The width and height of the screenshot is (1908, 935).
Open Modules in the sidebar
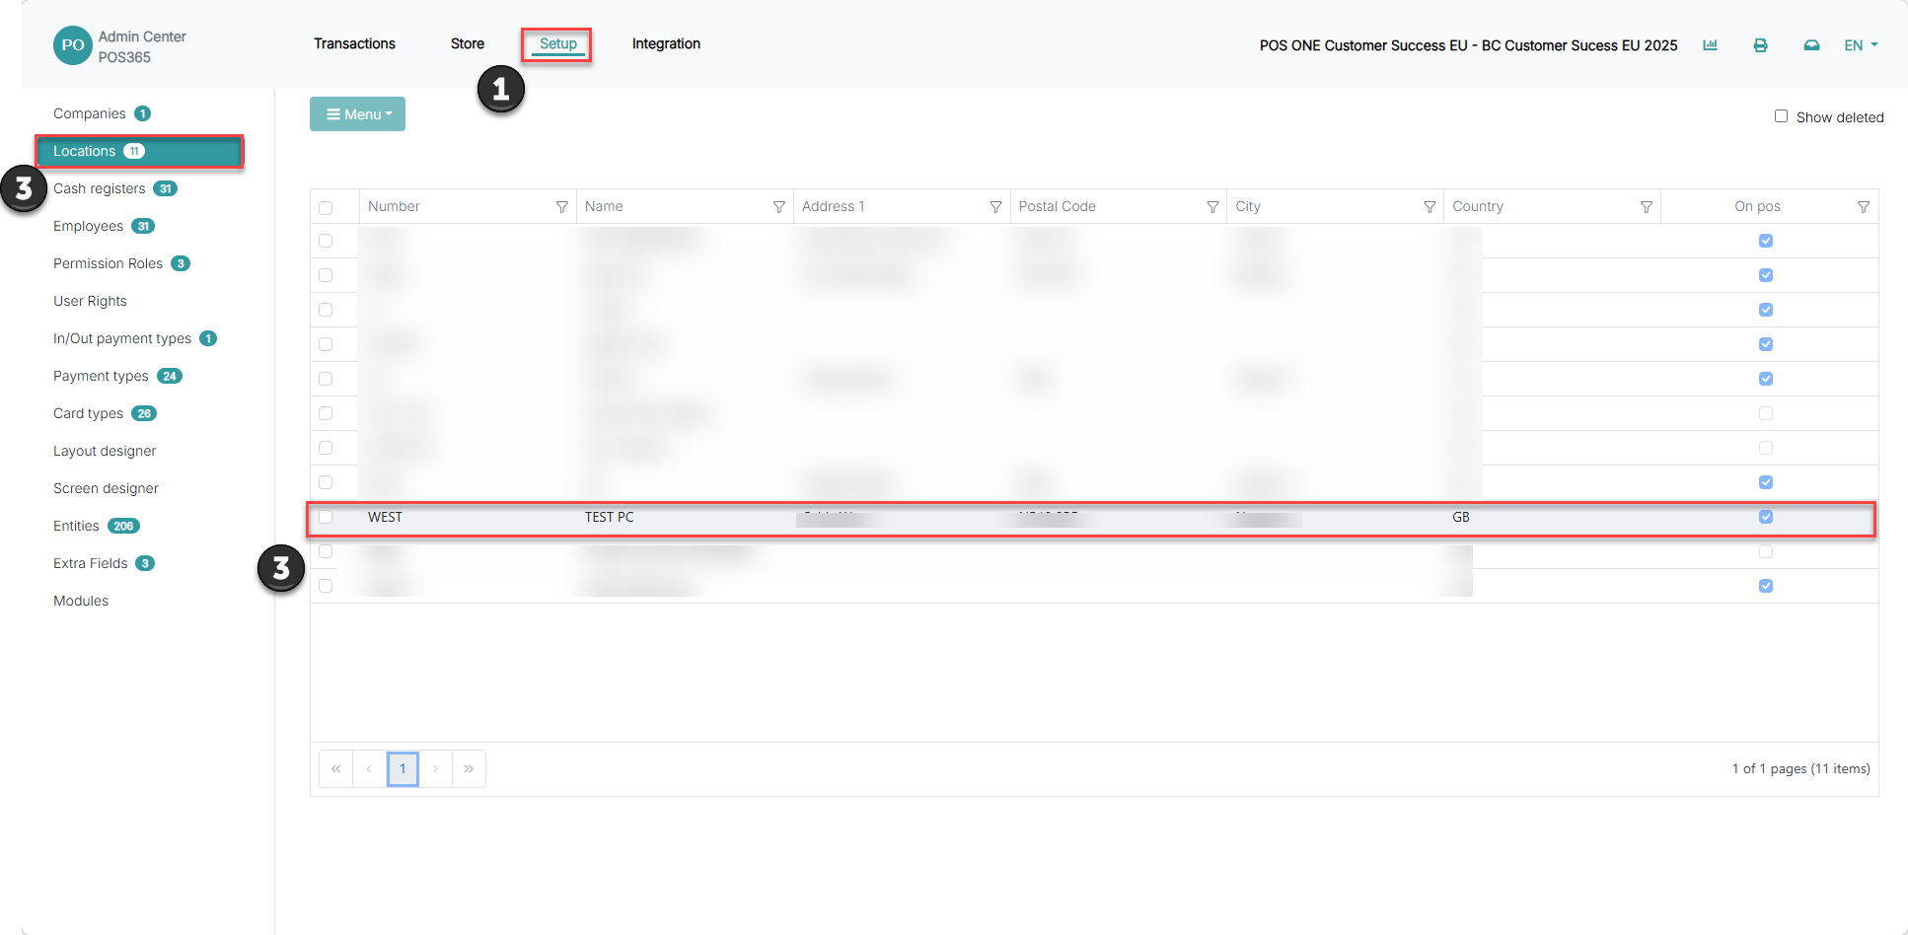81,601
